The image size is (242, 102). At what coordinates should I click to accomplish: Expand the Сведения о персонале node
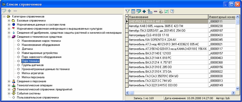point(9,81)
